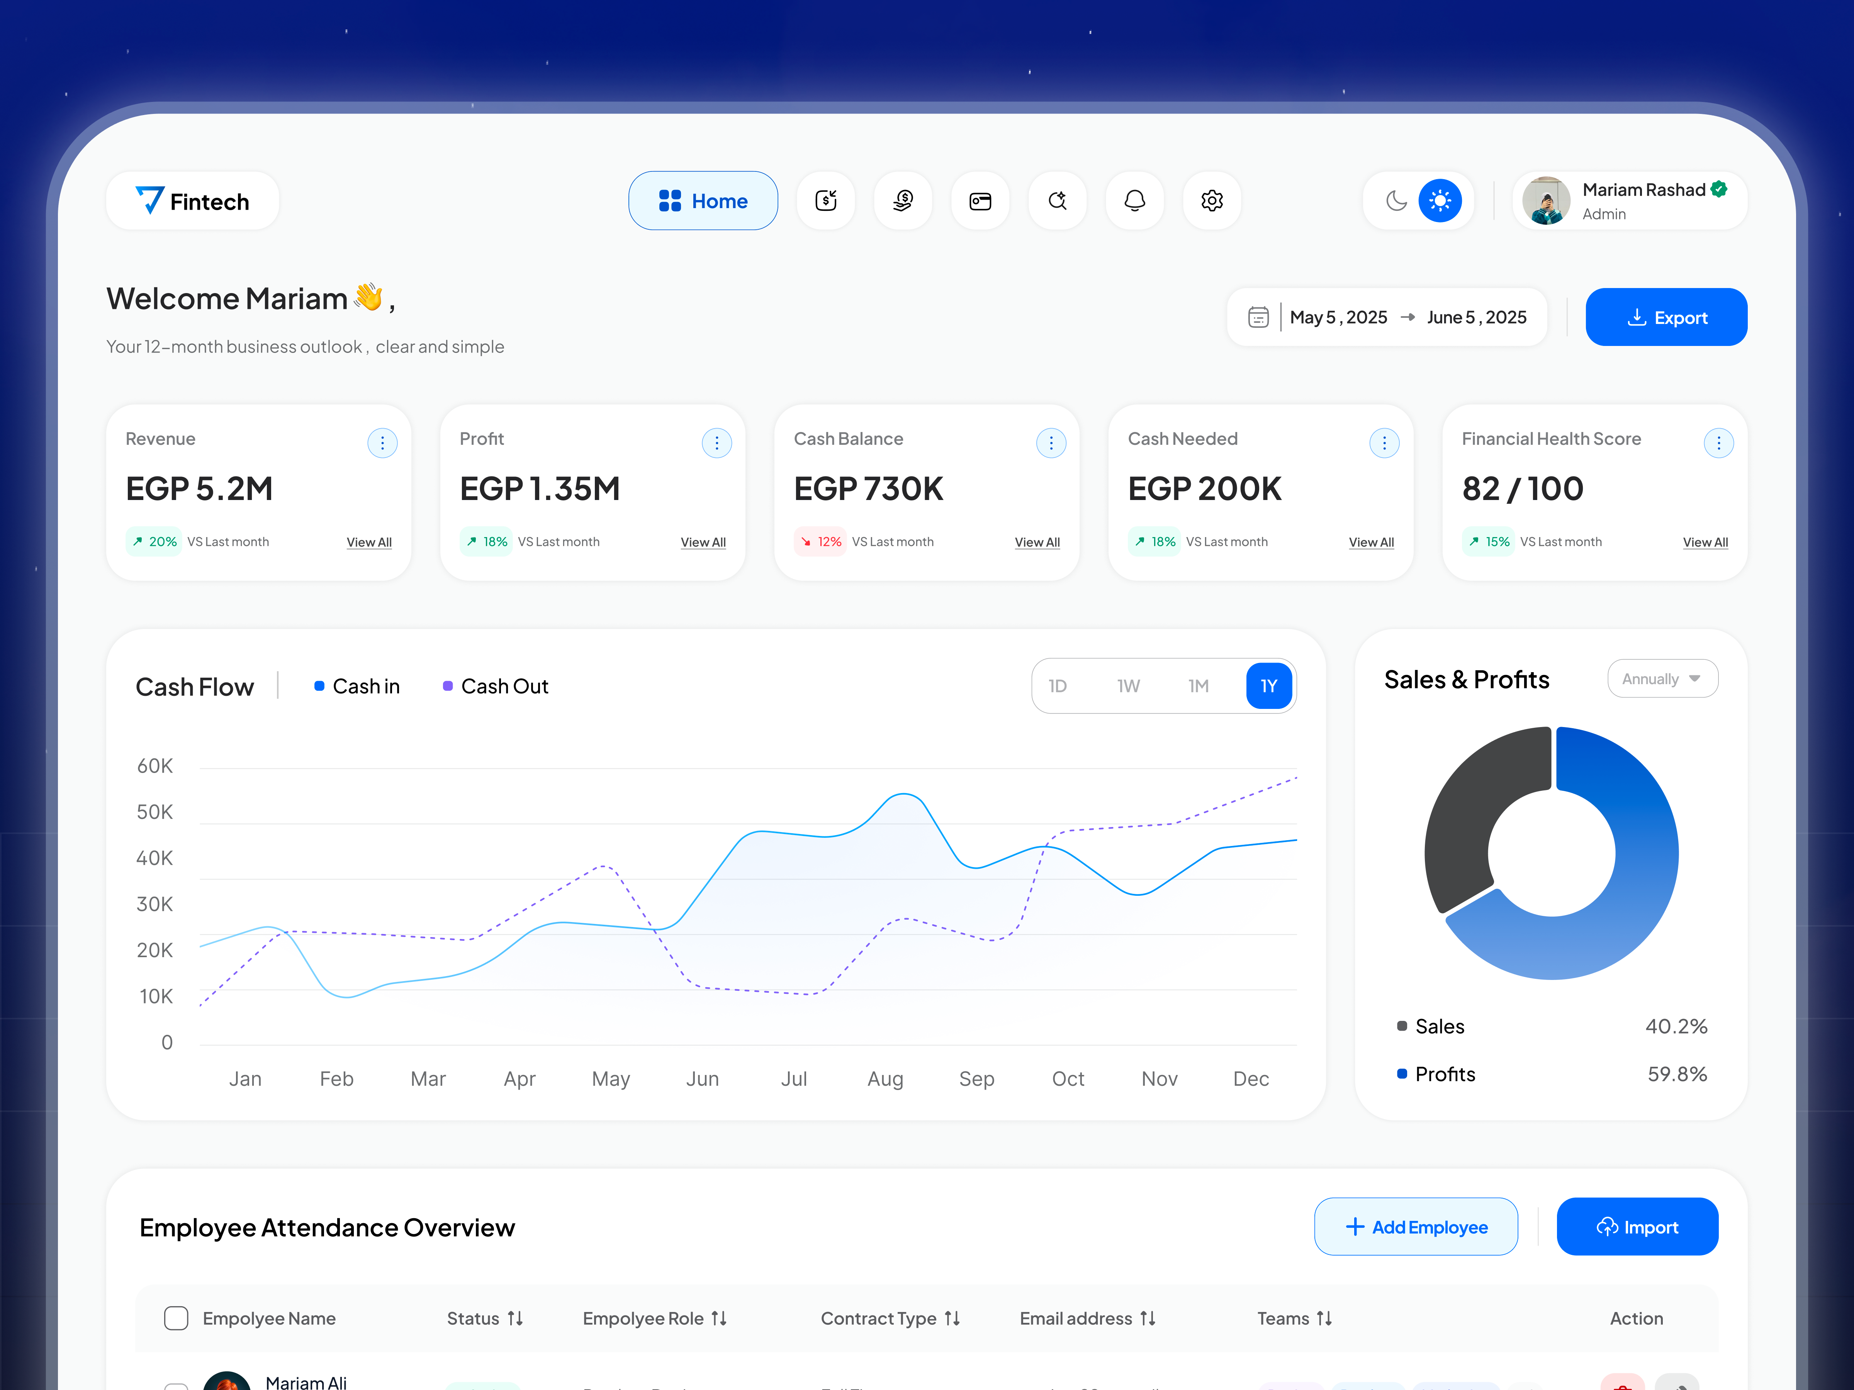
Task: Select 1M time range
Action: tap(1199, 686)
